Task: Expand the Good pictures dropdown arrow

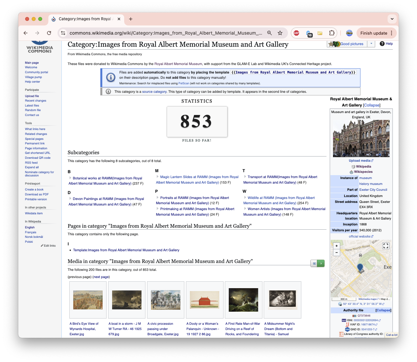Action: tap(371, 44)
